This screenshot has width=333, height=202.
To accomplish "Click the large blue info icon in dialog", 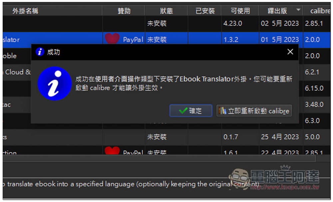I will 55,84.
